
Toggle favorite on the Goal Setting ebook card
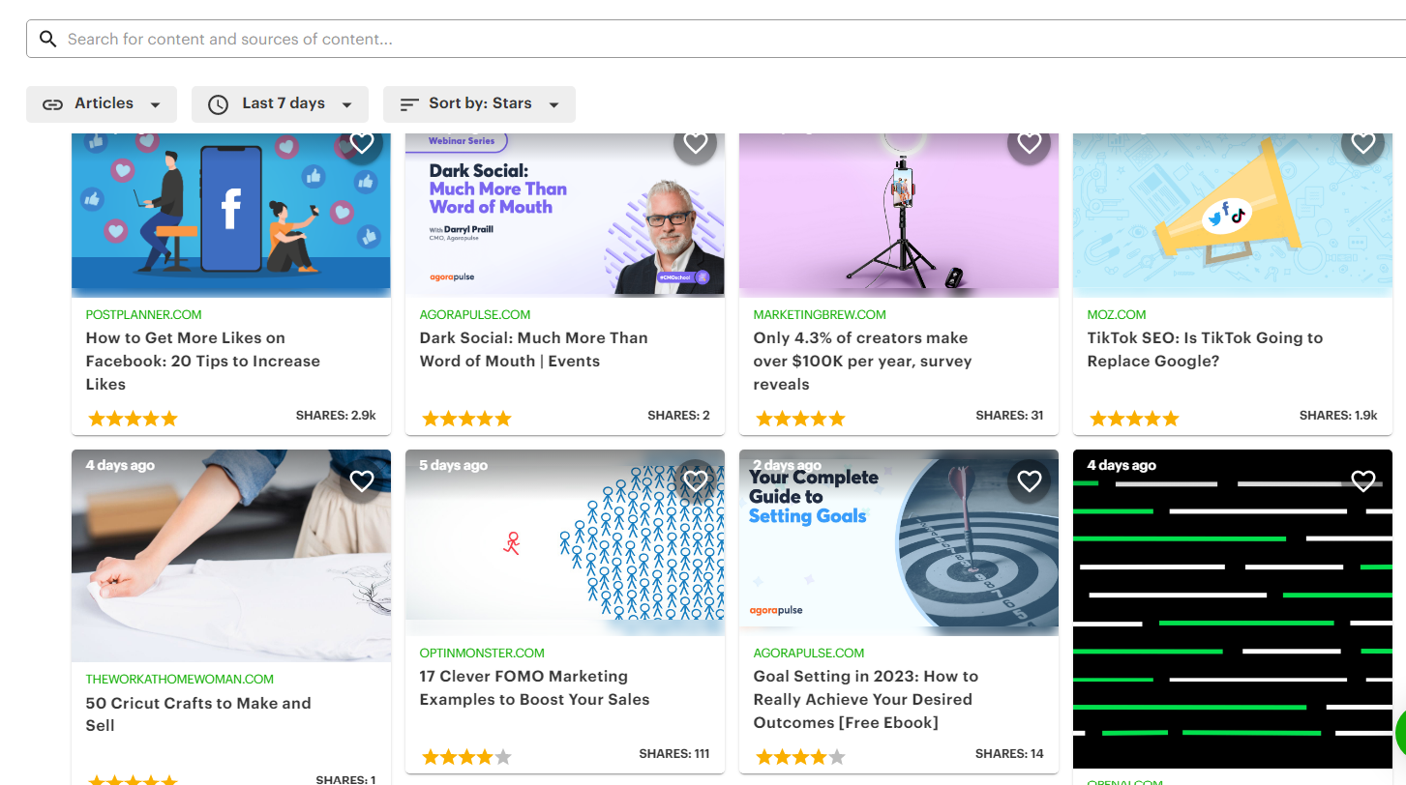click(1029, 480)
